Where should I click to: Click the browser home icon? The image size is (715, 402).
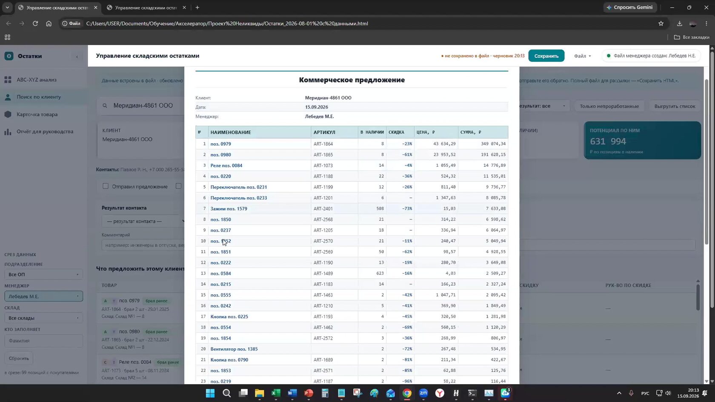pos(49,23)
